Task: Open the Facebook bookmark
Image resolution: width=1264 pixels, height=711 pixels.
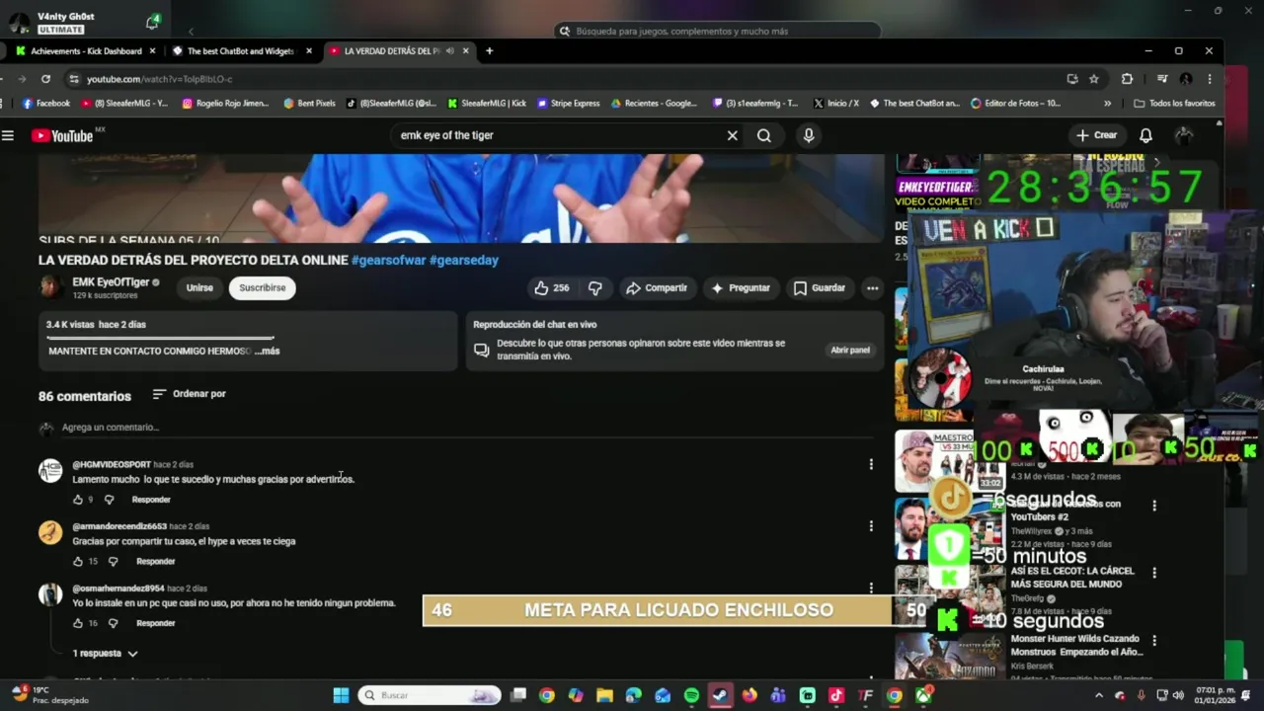Action: pyautogui.click(x=46, y=103)
